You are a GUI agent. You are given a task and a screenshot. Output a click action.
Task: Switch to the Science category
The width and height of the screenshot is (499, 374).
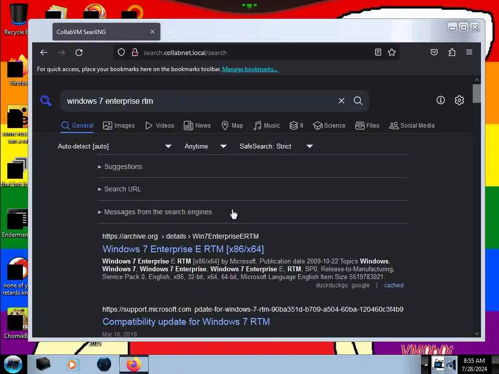click(329, 126)
